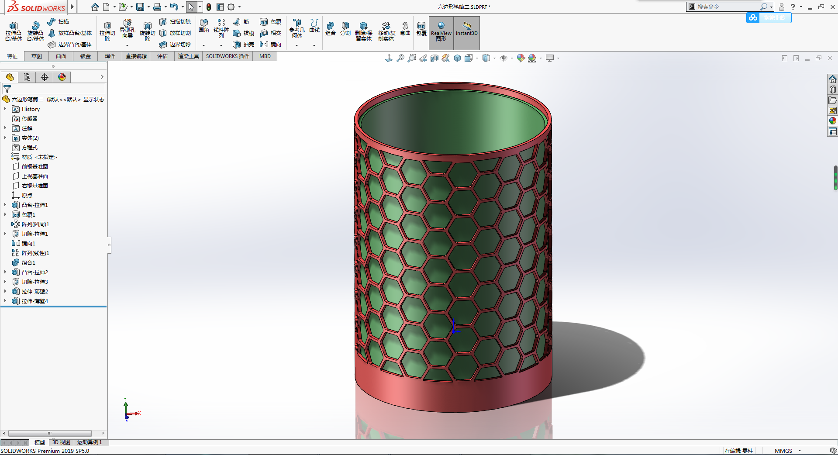Click the zoom to fit icon
838x455 pixels.
coord(400,58)
